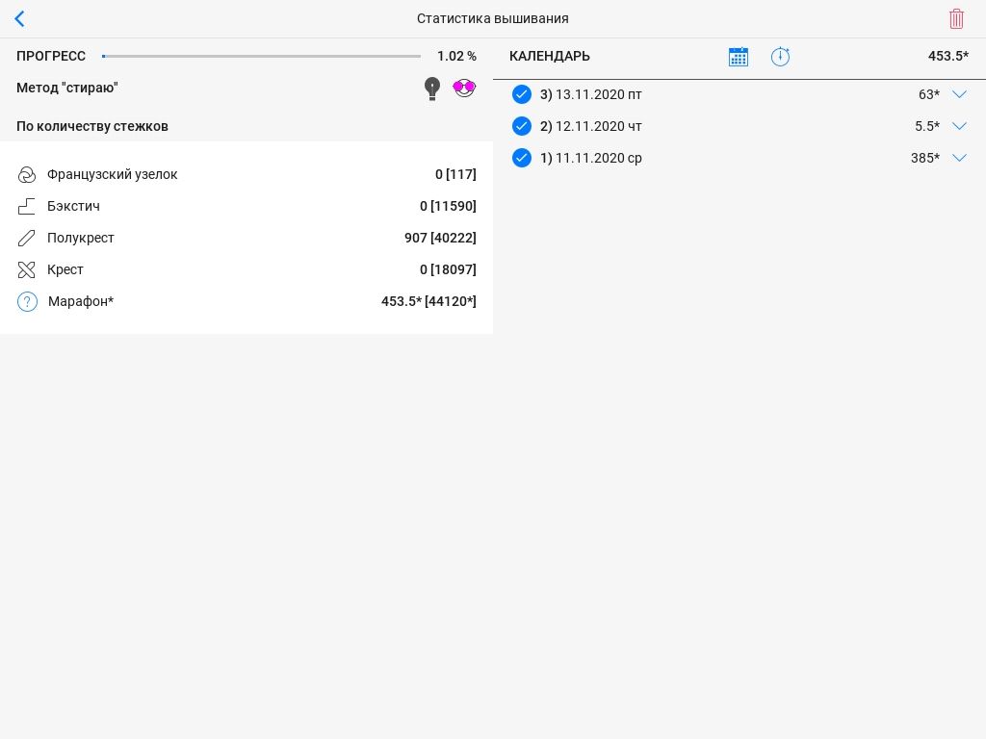The image size is (986, 739).
Task: Click the КАЛЕНДАРЬ header label
Action: pos(550,56)
